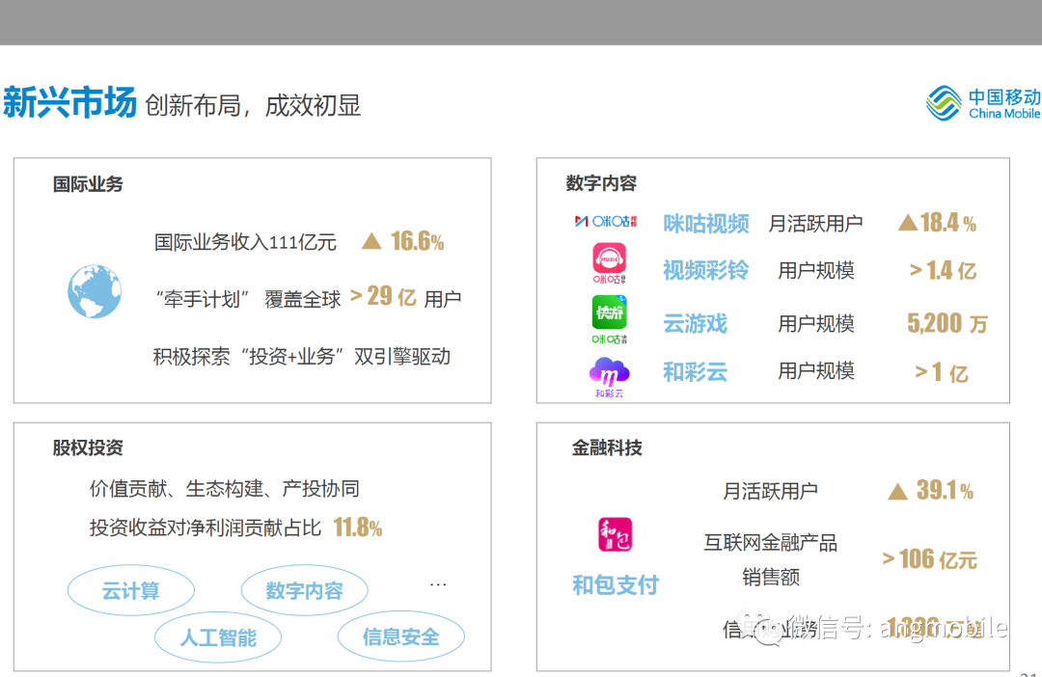This screenshot has height=677, width=1042.
Task: Click the >29 亿 figure
Action: [x=383, y=296]
